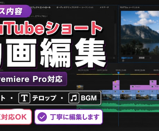This screenshot has width=159, height=131.
Task: Select the first blue video clip right of the BGM label
Action: click(107, 95)
